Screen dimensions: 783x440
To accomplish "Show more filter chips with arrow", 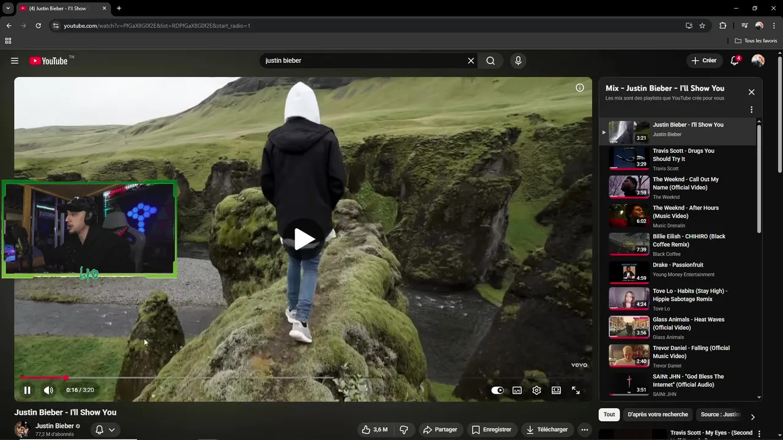I will click(752, 417).
